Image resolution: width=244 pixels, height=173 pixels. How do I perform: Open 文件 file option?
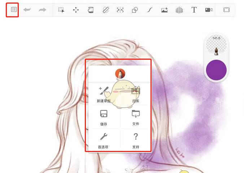point(136,118)
